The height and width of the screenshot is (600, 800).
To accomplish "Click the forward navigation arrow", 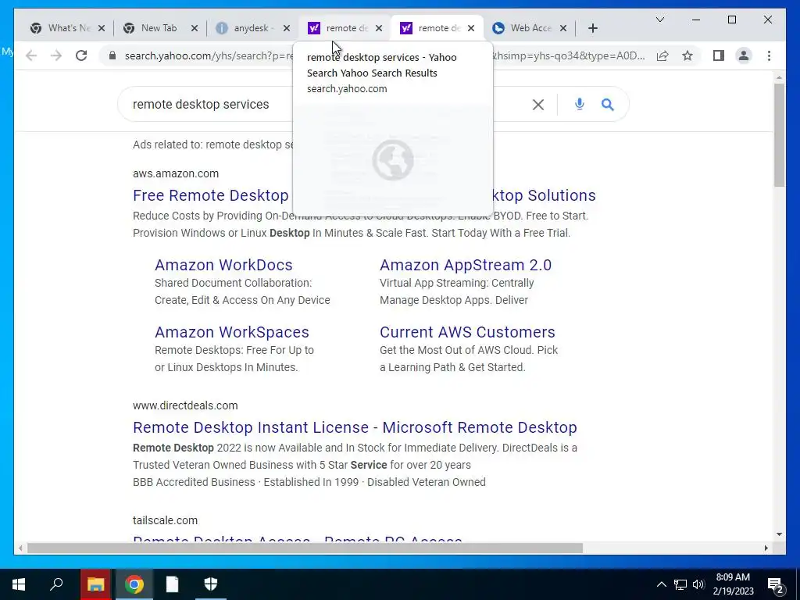I will click(56, 55).
